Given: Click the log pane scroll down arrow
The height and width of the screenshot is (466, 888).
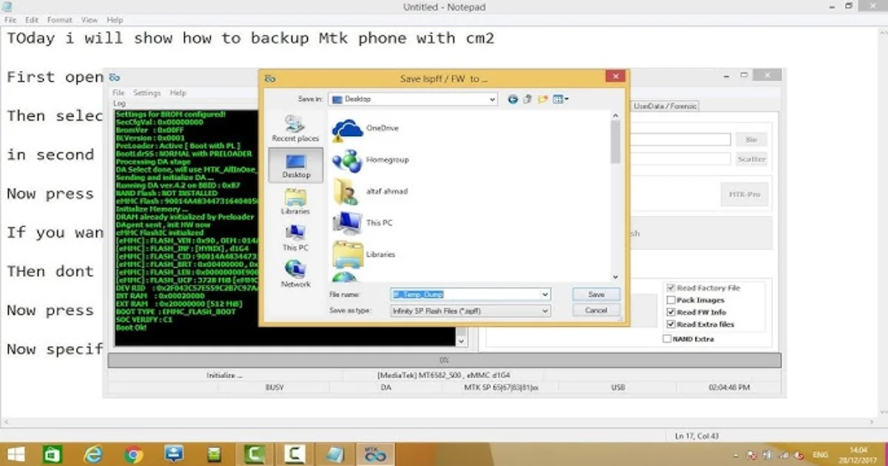Looking at the screenshot, I should [x=462, y=342].
